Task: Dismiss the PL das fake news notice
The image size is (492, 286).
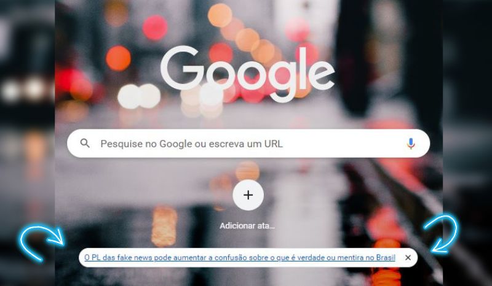Action: pyautogui.click(x=408, y=258)
